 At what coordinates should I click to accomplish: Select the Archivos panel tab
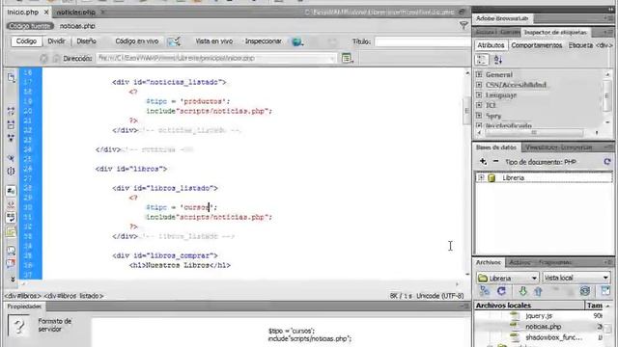coord(488,262)
